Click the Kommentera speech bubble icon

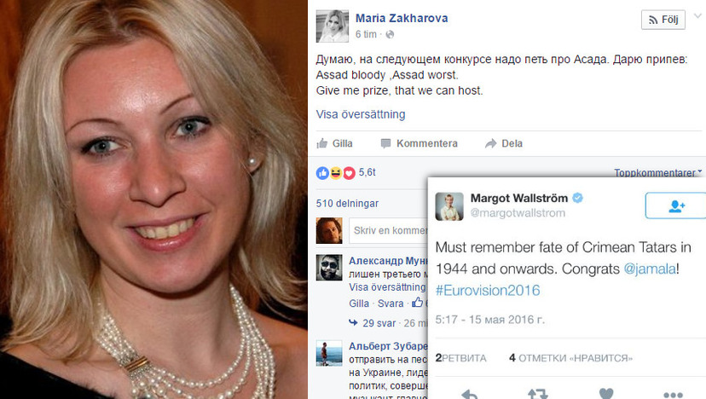[x=385, y=144]
